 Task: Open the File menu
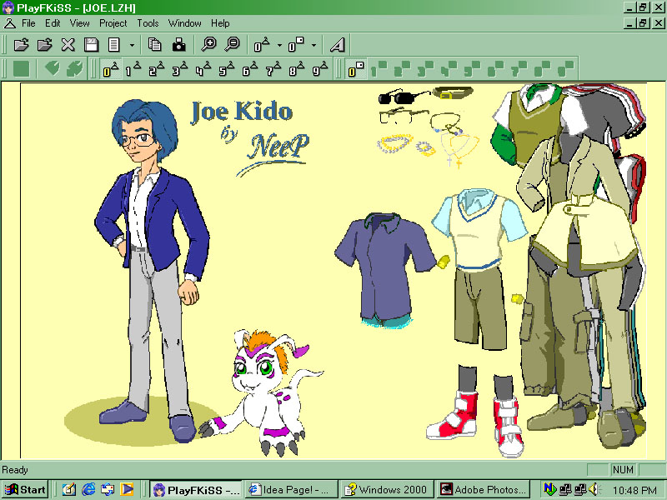(x=28, y=23)
